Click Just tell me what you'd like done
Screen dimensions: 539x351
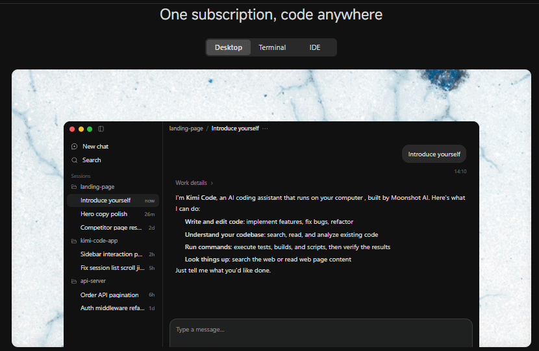(x=223, y=271)
